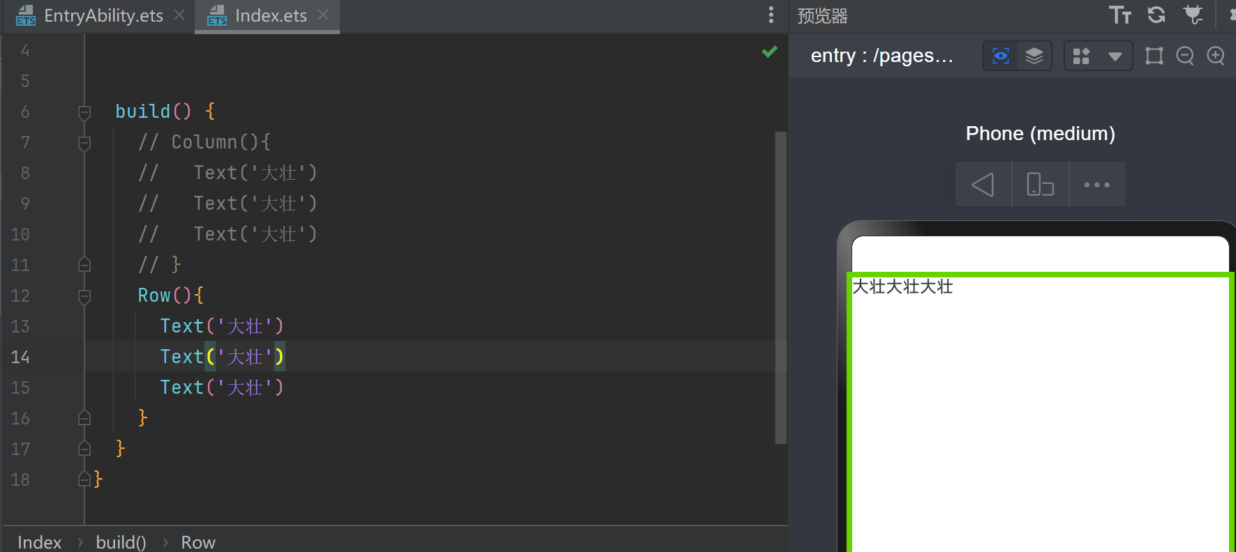Open the multi-device grid profile icon
Screen dimensions: 1236x552
[x=1081, y=56]
